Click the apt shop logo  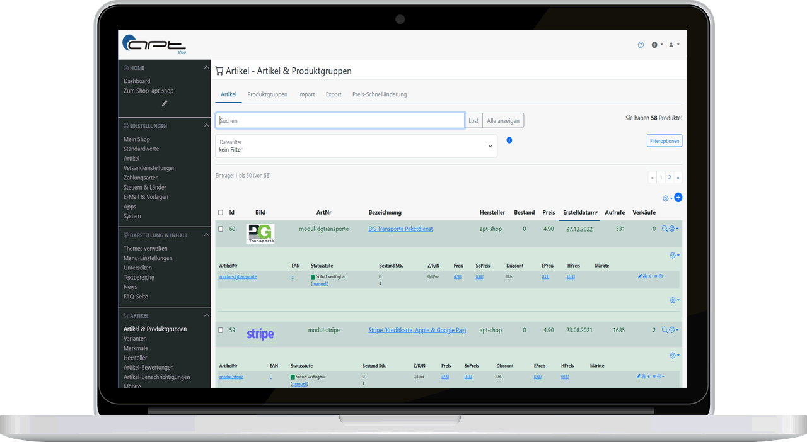tap(154, 44)
